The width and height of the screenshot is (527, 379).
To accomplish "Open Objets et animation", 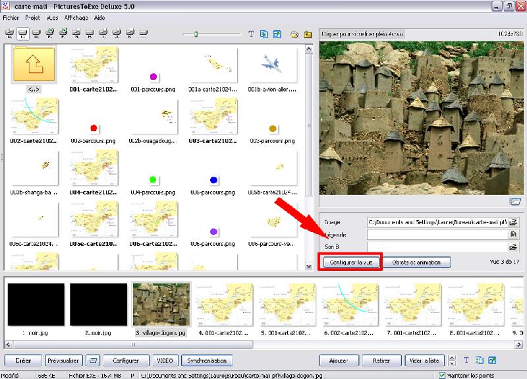I will (416, 262).
